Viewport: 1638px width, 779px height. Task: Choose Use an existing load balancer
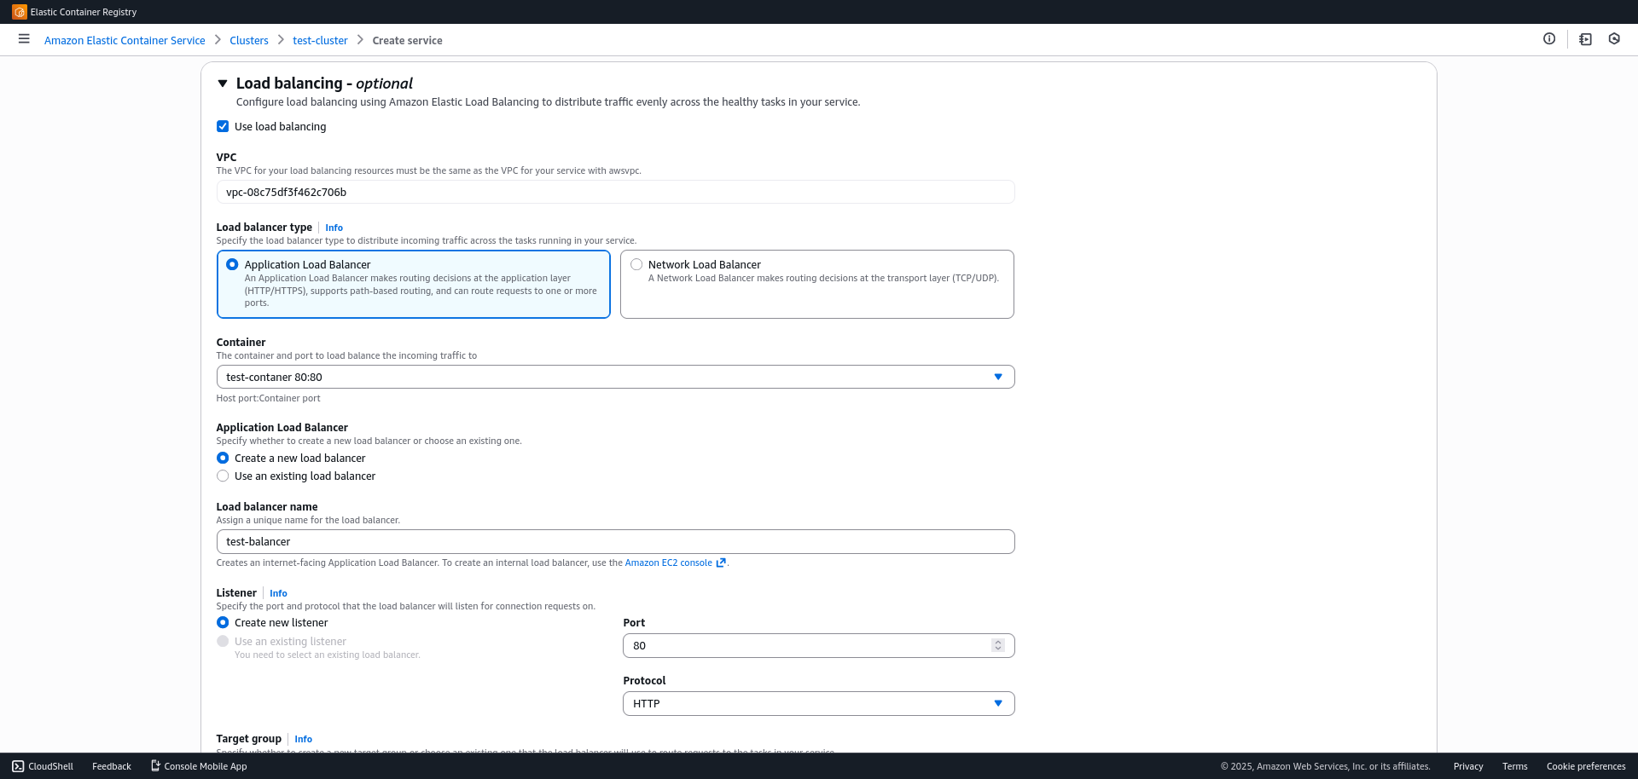coord(222,476)
